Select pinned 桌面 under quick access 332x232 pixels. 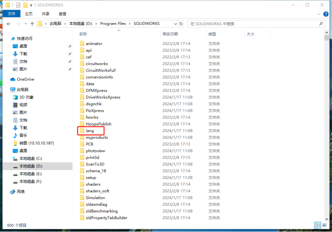point(23,46)
